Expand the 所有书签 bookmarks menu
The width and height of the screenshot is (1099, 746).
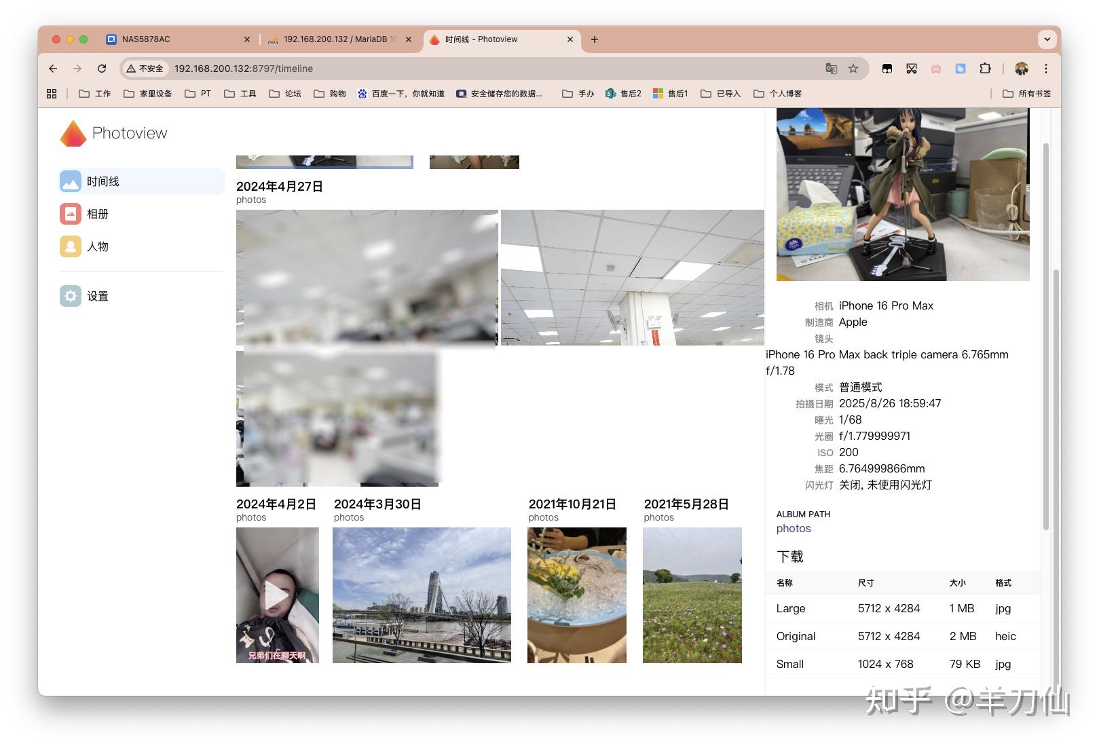[1026, 93]
